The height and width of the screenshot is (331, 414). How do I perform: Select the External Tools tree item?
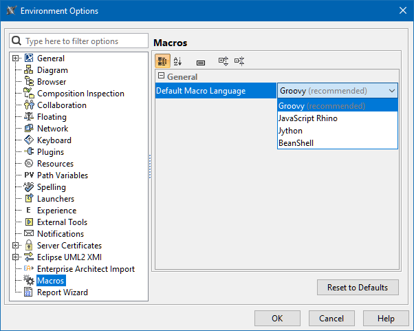click(x=62, y=222)
